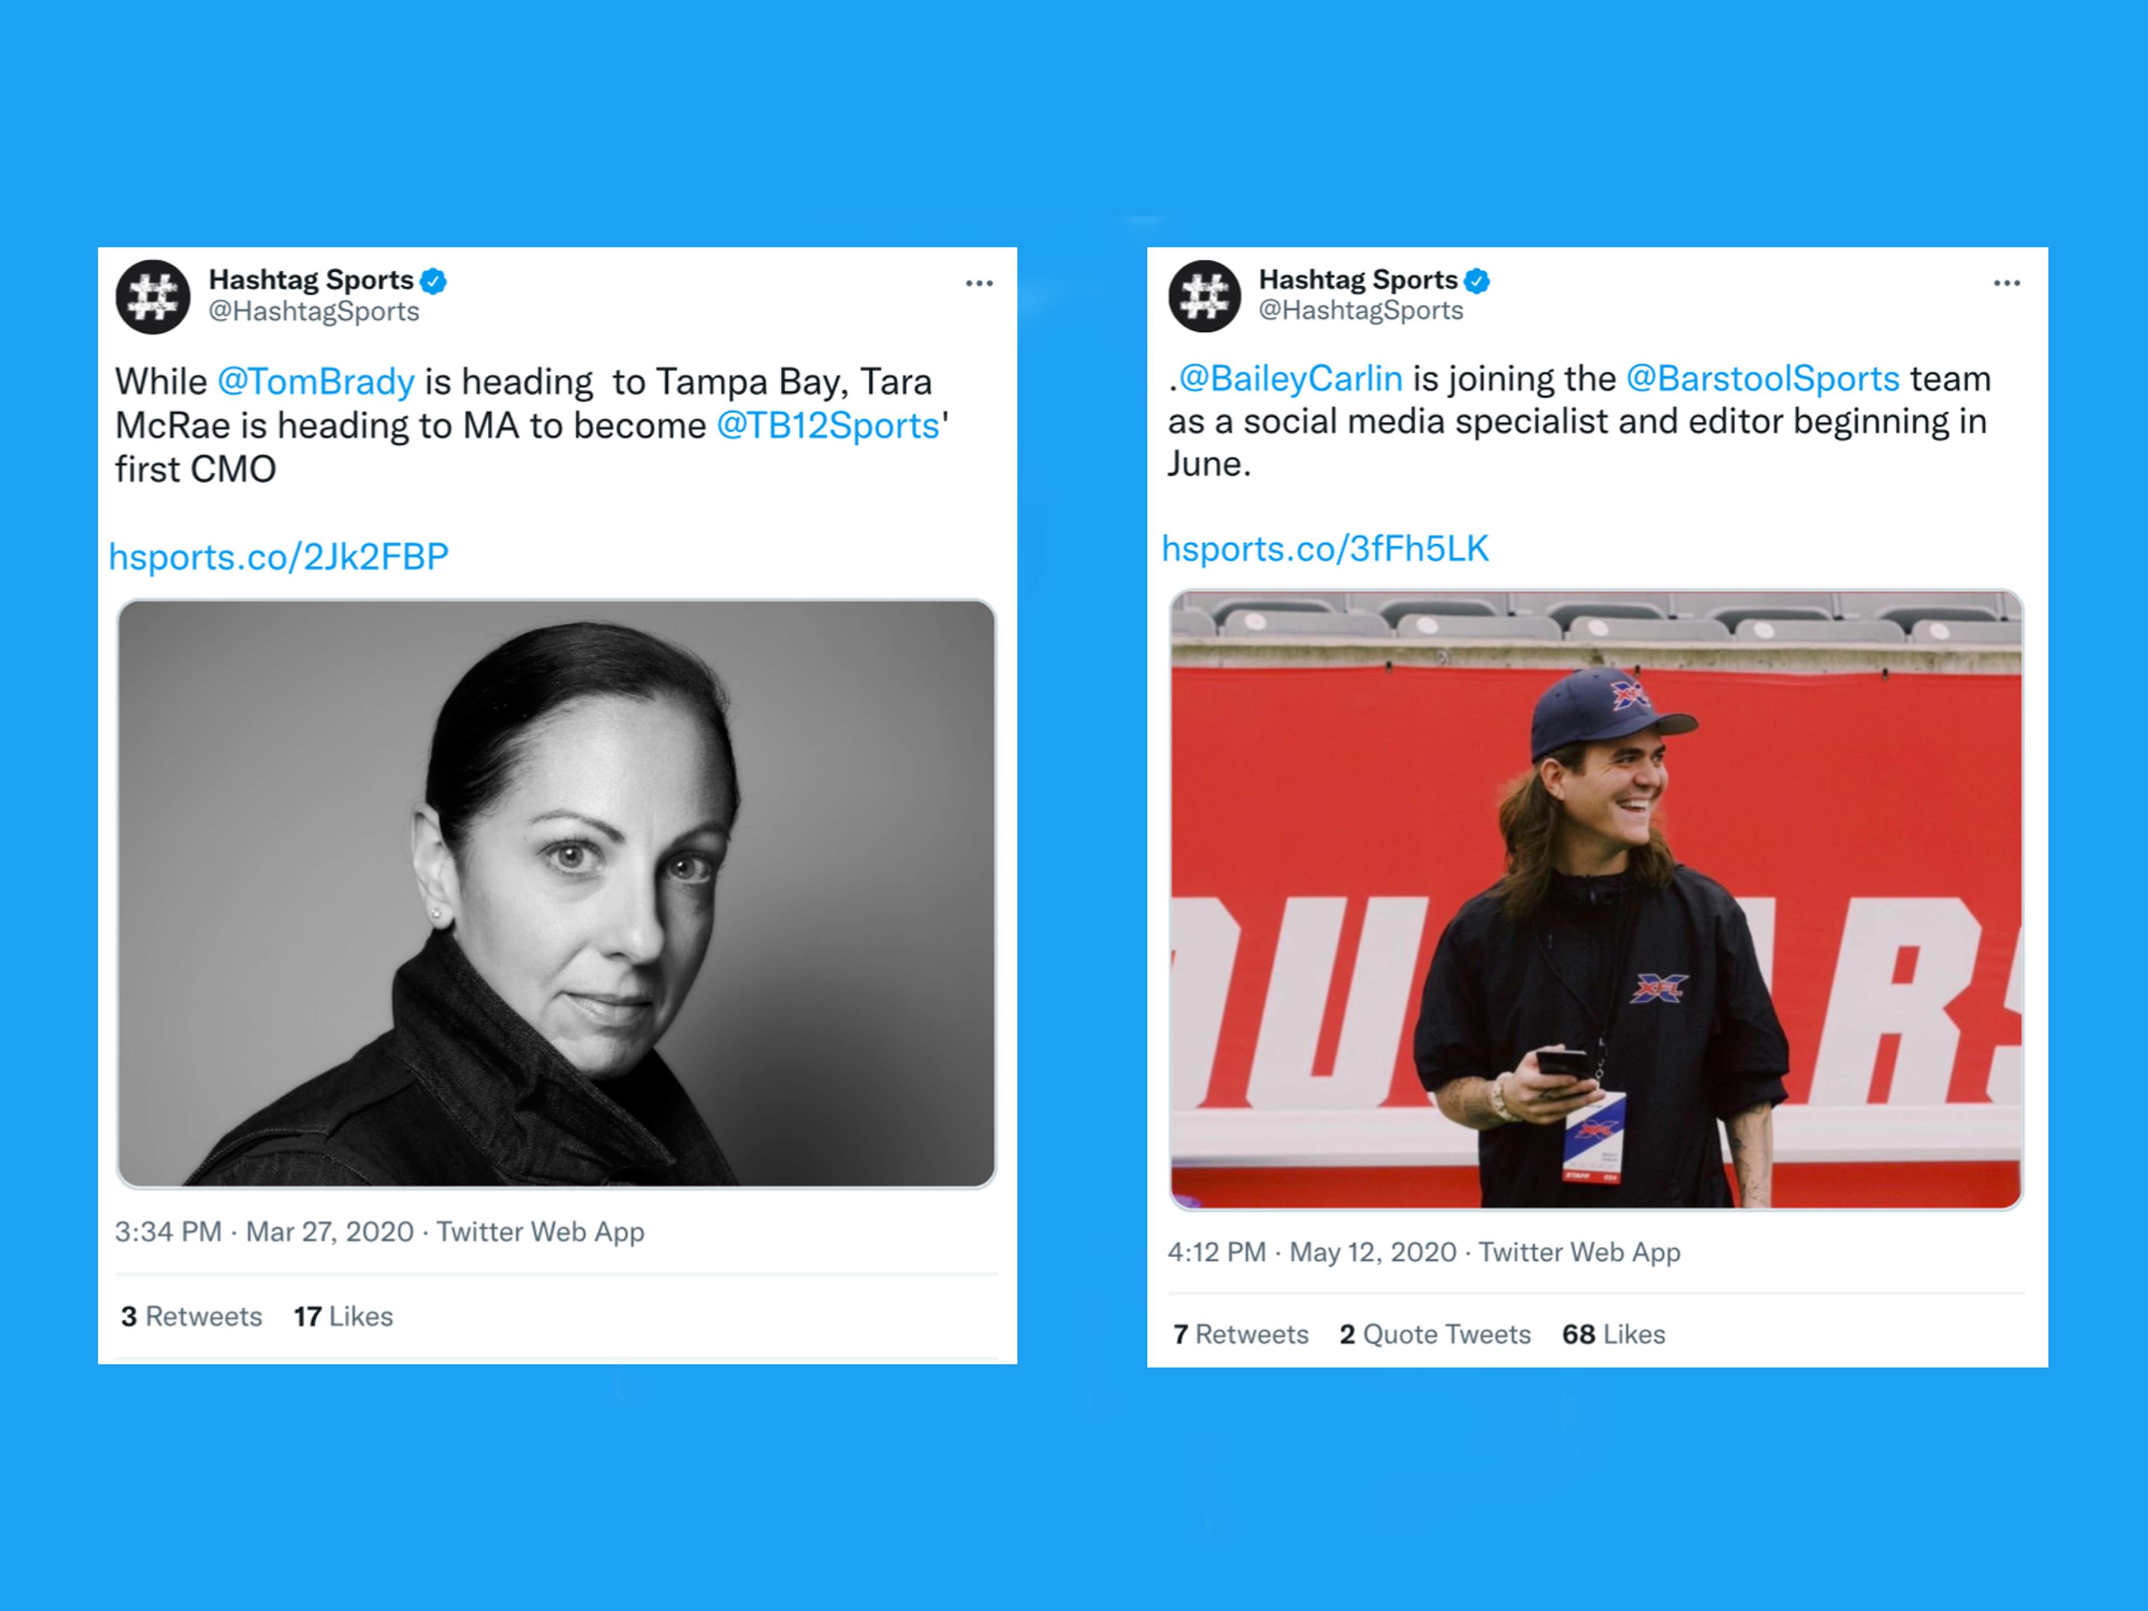Click the May 12, 2020 timestamp

click(1373, 1252)
